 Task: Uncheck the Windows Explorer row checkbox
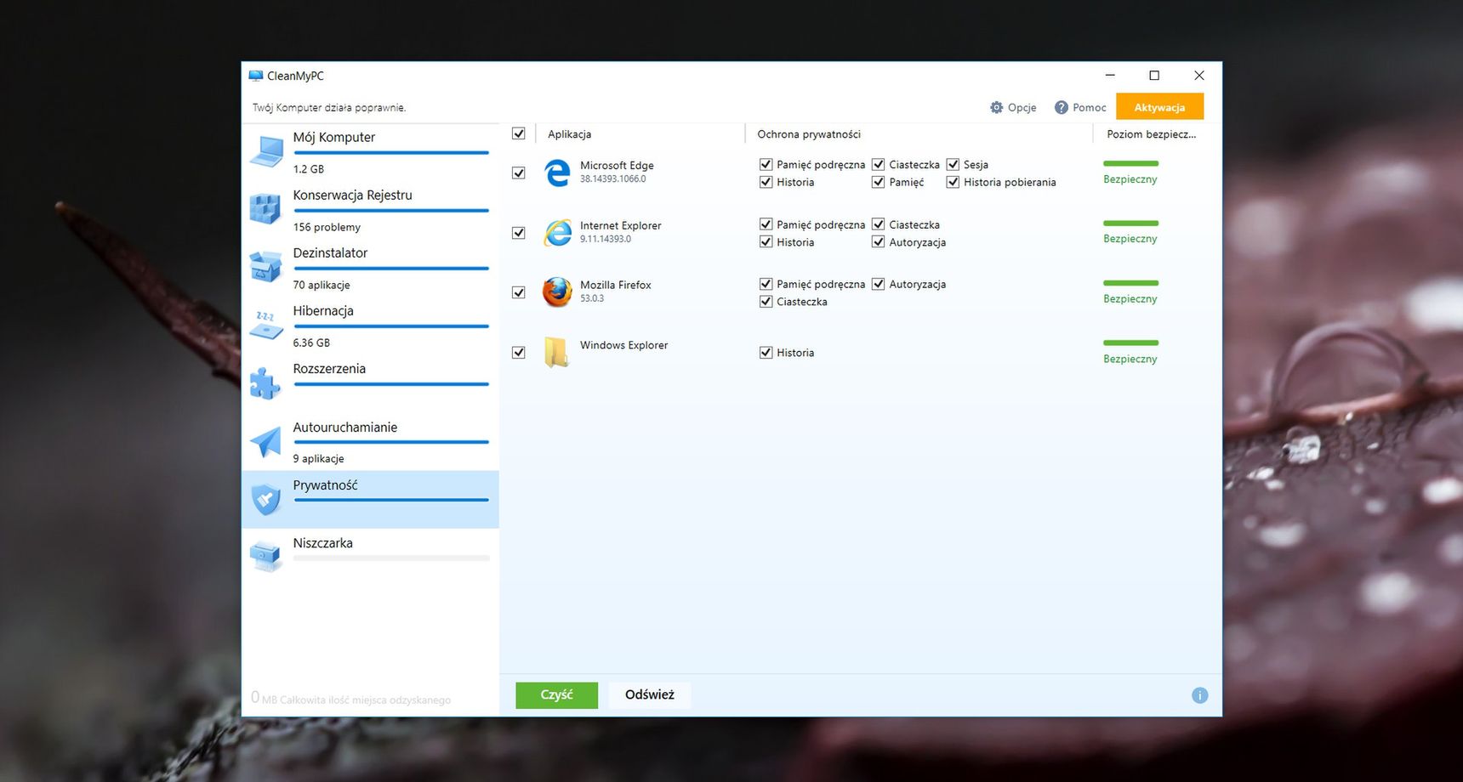(x=519, y=352)
